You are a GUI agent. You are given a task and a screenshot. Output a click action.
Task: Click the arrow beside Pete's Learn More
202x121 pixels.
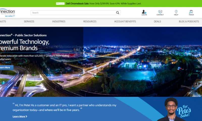click(27, 116)
